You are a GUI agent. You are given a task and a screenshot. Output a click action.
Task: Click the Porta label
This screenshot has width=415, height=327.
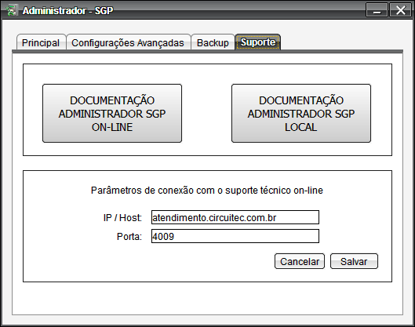point(129,237)
